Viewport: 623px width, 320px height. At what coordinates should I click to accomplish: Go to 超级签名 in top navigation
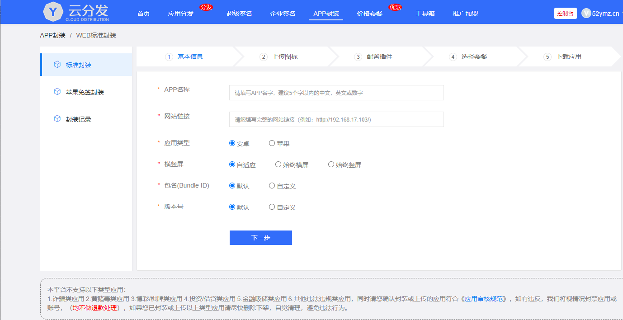[x=239, y=14]
